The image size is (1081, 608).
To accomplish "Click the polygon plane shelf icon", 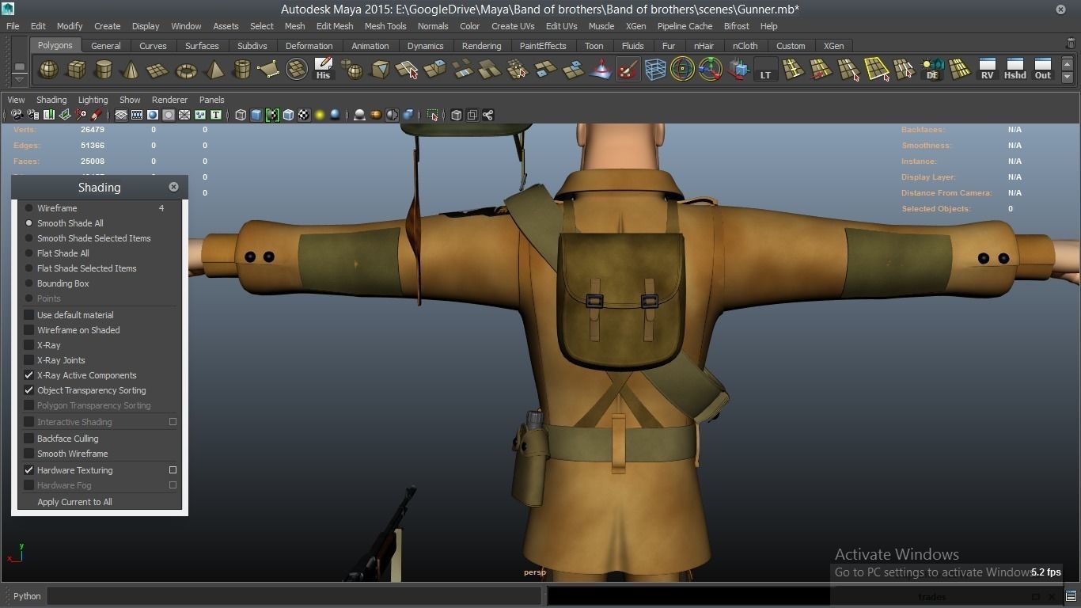I will pos(158,70).
